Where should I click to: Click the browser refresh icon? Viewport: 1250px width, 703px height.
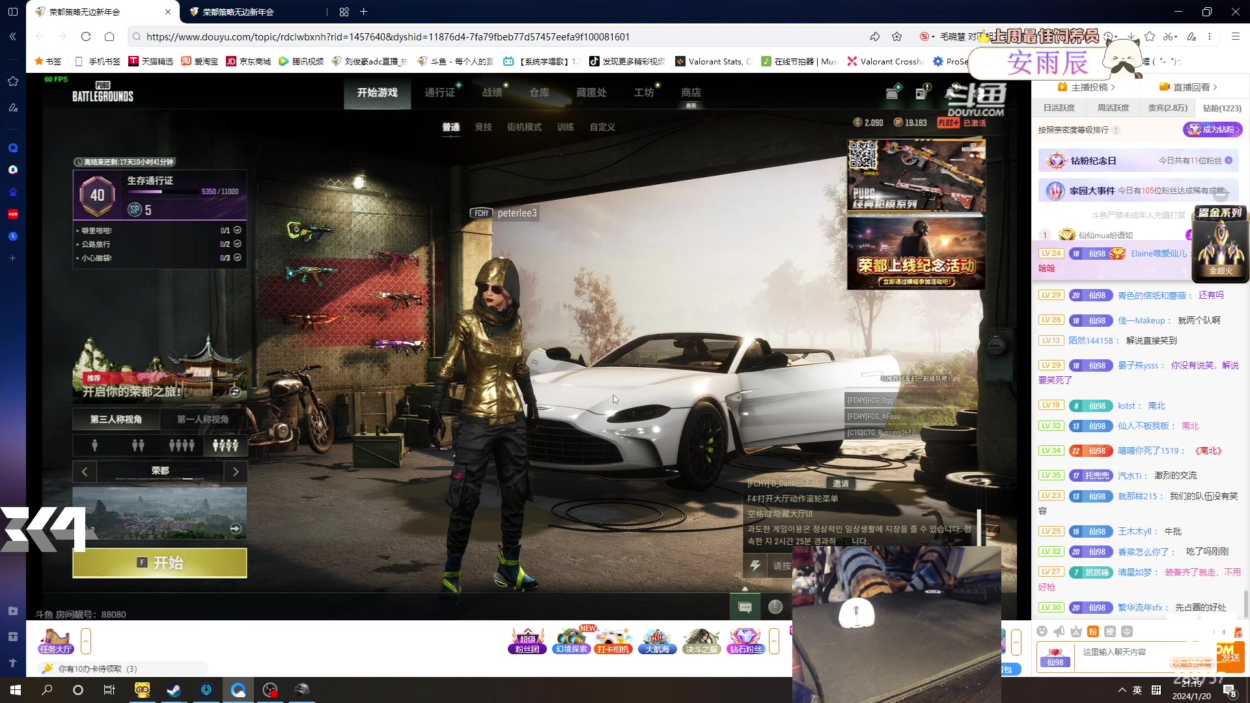pos(86,36)
